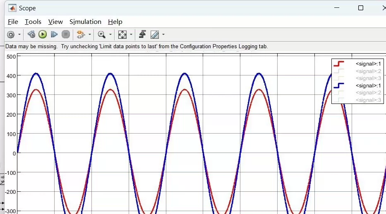Image resolution: width=386 pixels, height=214 pixels.
Task: Click the -100 y-axis tick label
Action: [10, 173]
